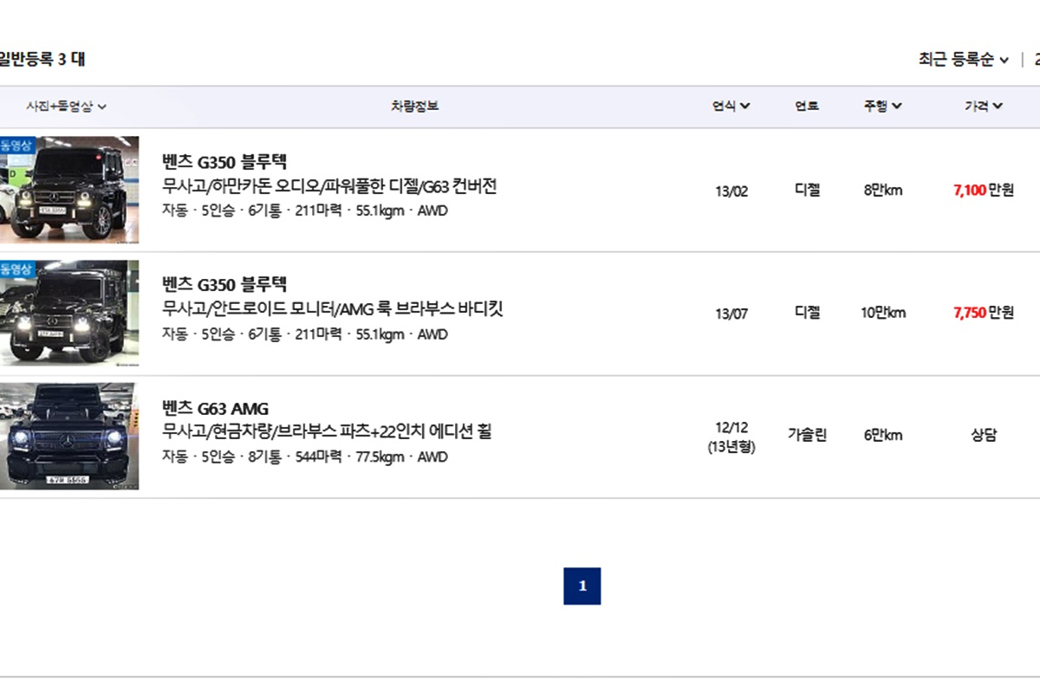Open thumbnail of G63 AMG listing
This screenshot has height=693, width=1040.
[x=69, y=436]
